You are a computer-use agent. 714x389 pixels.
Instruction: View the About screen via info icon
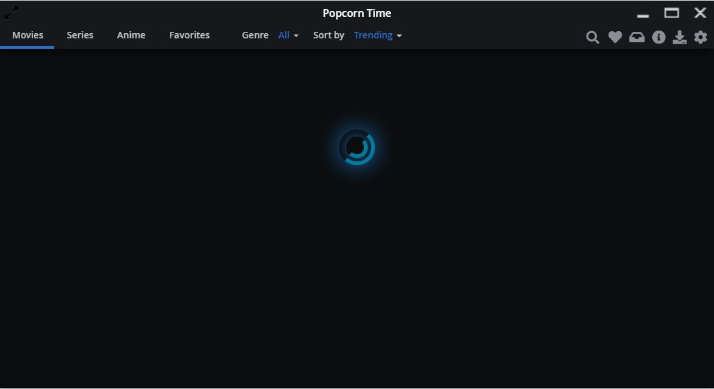click(x=659, y=37)
